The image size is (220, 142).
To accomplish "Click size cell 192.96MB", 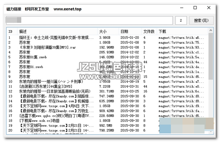I will pyautogui.click(x=107, y=48).
